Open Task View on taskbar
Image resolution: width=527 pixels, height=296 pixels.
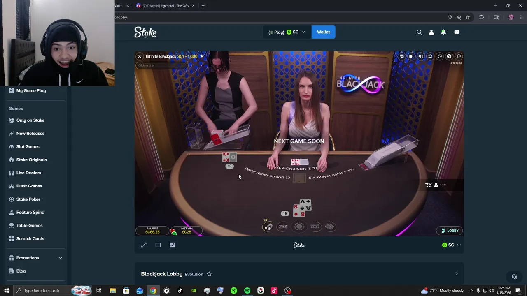click(x=99, y=291)
